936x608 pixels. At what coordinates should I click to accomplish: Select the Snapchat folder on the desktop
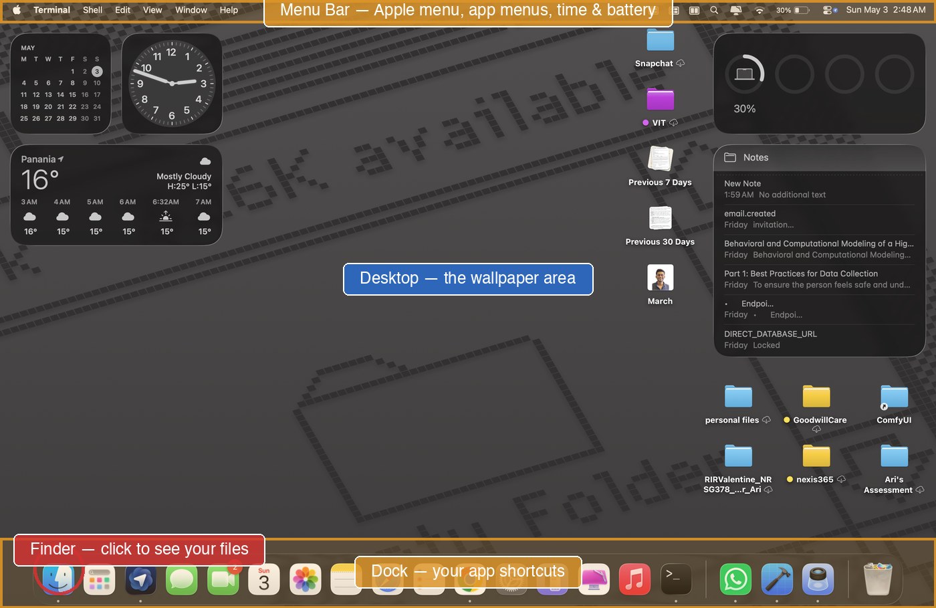click(x=660, y=47)
